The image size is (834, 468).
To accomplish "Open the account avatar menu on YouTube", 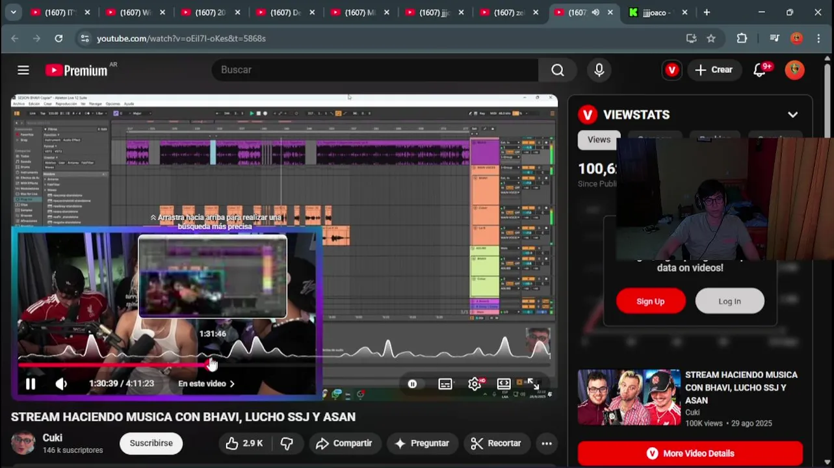I will coord(794,70).
